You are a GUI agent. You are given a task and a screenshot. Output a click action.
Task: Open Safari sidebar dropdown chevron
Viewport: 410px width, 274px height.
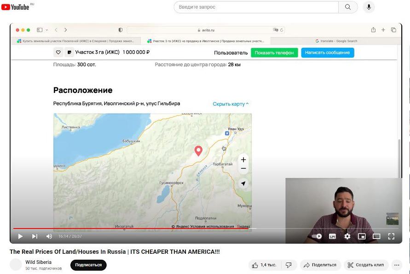pos(47,30)
